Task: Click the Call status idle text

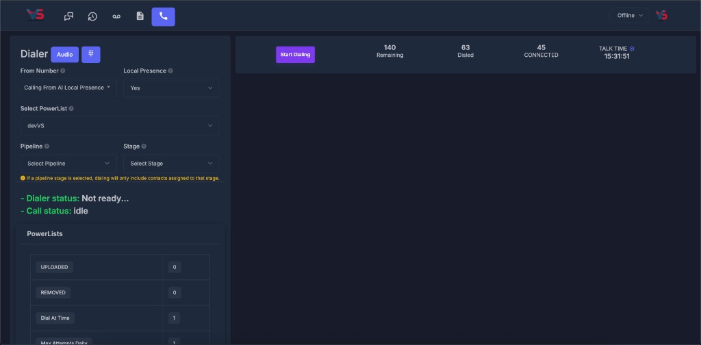Action: point(54,211)
